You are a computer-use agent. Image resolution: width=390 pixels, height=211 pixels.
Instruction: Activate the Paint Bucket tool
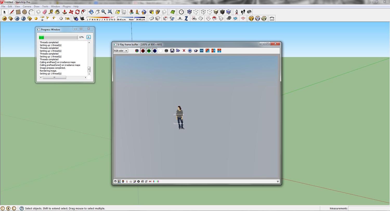tap(57, 12)
